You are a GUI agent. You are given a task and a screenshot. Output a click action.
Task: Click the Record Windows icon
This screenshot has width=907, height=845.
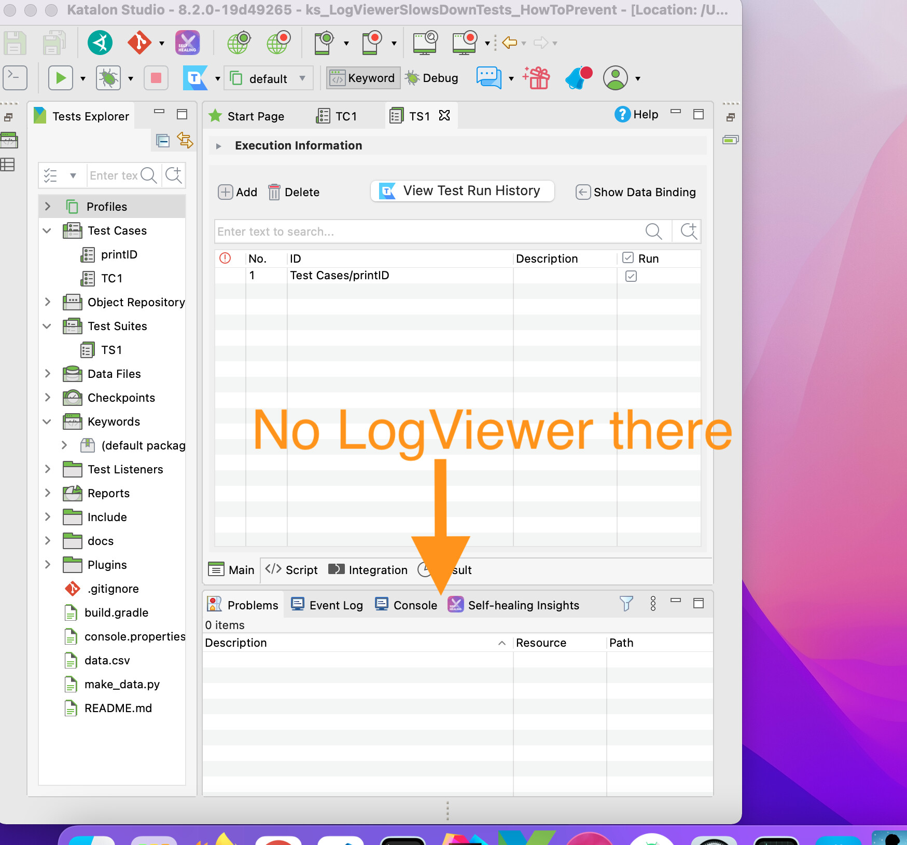pos(465,43)
